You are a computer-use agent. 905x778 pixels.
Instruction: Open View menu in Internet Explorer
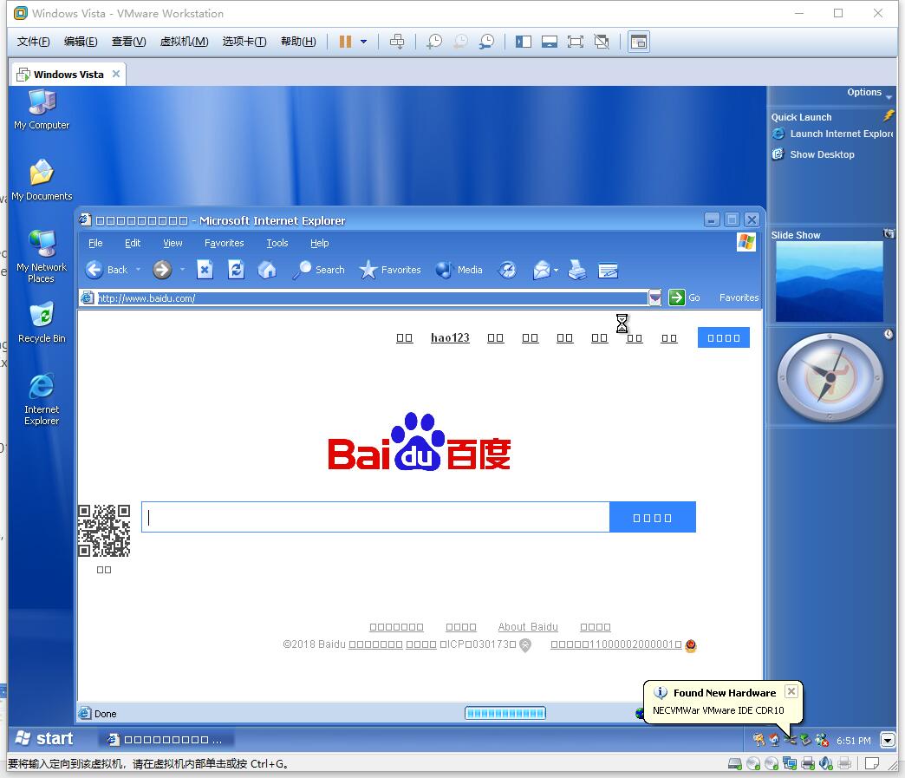click(173, 243)
